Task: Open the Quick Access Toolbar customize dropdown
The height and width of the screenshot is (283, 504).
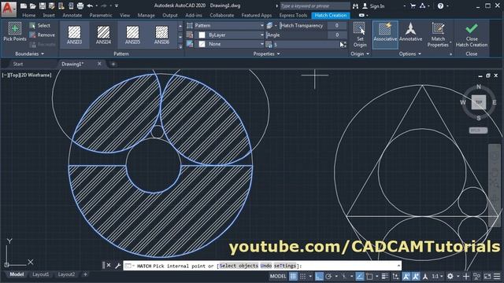Action: (x=117, y=6)
